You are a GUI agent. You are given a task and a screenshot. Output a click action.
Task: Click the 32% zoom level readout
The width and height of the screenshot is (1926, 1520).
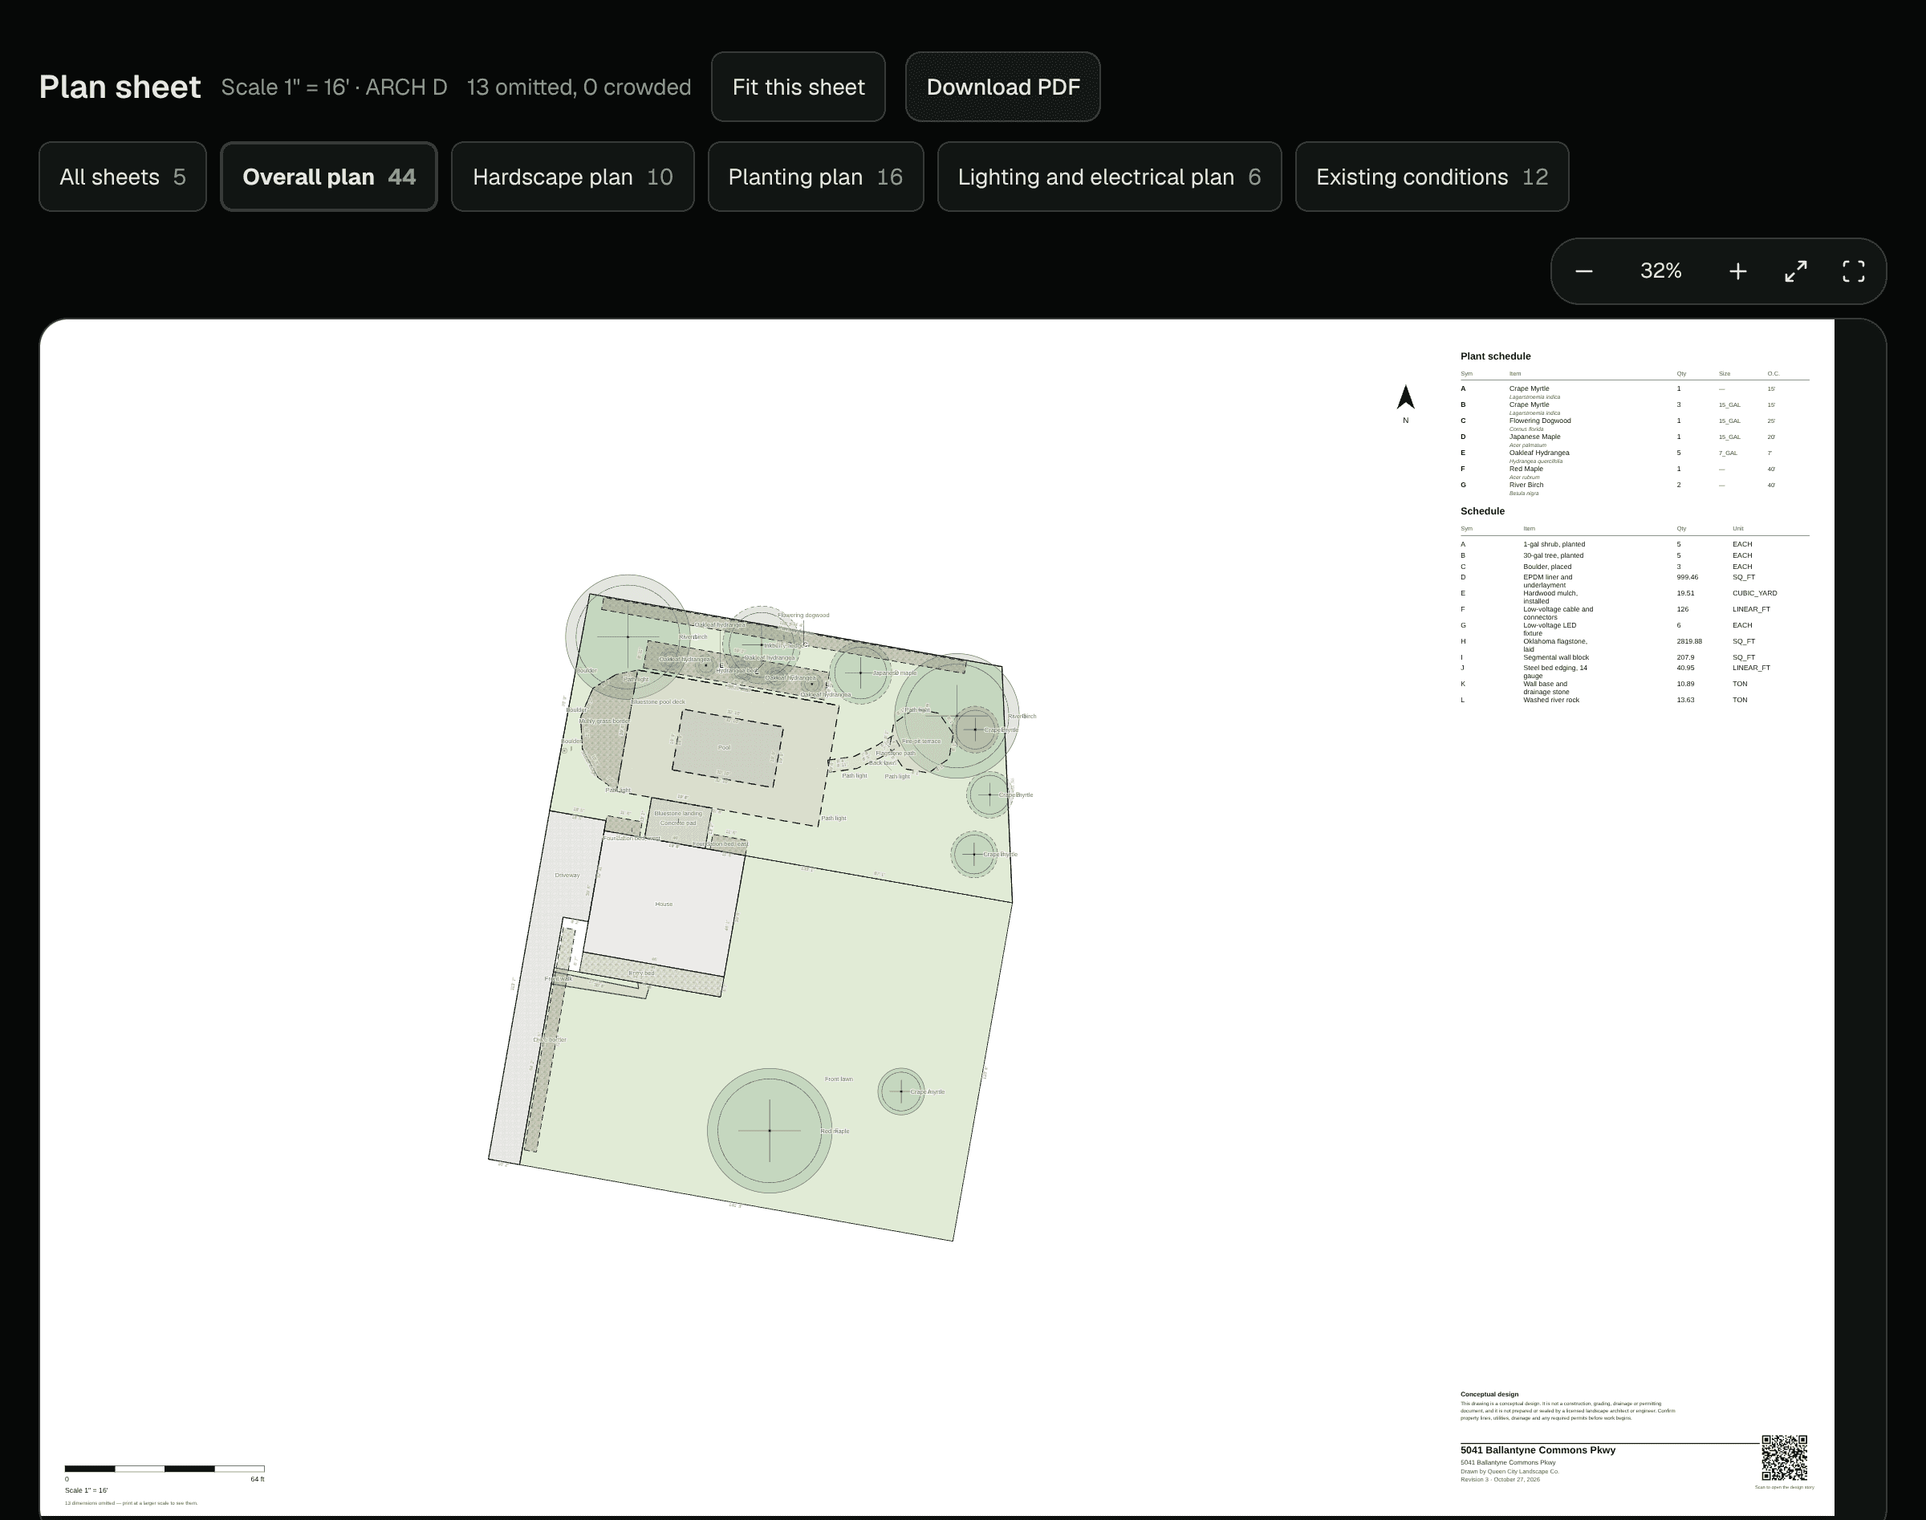click(x=1661, y=270)
